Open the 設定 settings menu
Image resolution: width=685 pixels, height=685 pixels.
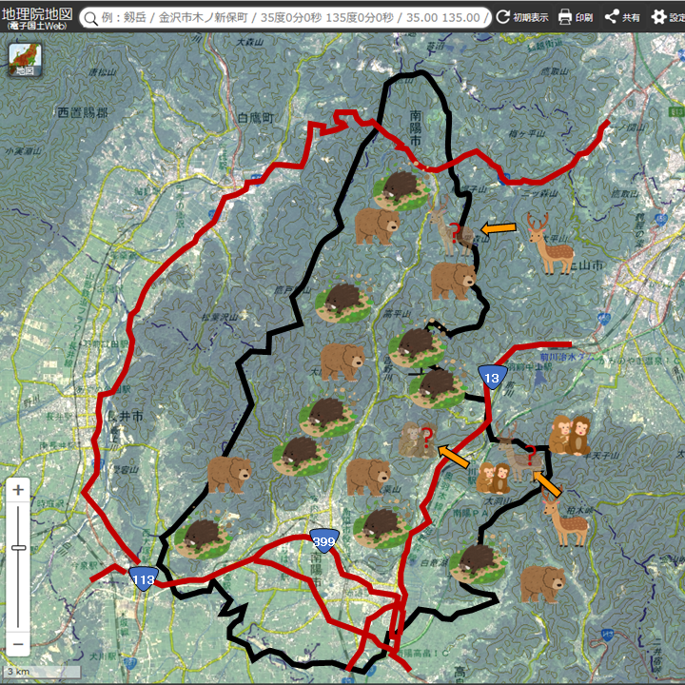667,17
